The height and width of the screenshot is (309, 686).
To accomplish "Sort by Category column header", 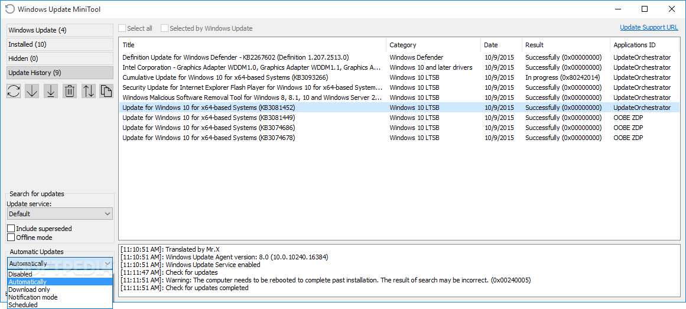I will coord(433,45).
